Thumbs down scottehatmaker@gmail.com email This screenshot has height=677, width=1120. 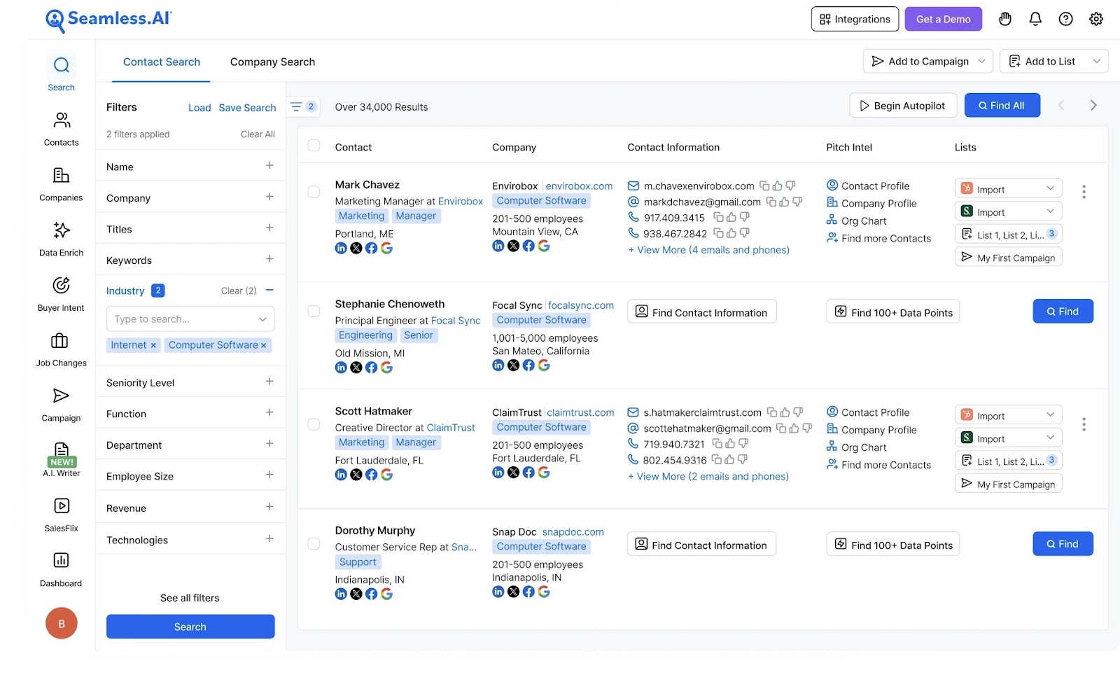point(807,428)
